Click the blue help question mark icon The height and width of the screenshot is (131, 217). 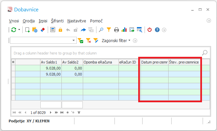point(157,30)
